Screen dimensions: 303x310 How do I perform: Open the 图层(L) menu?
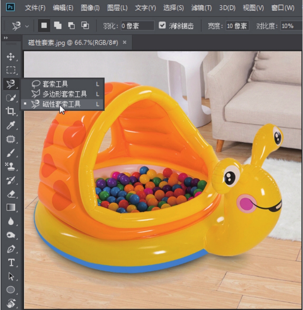click(x=117, y=8)
